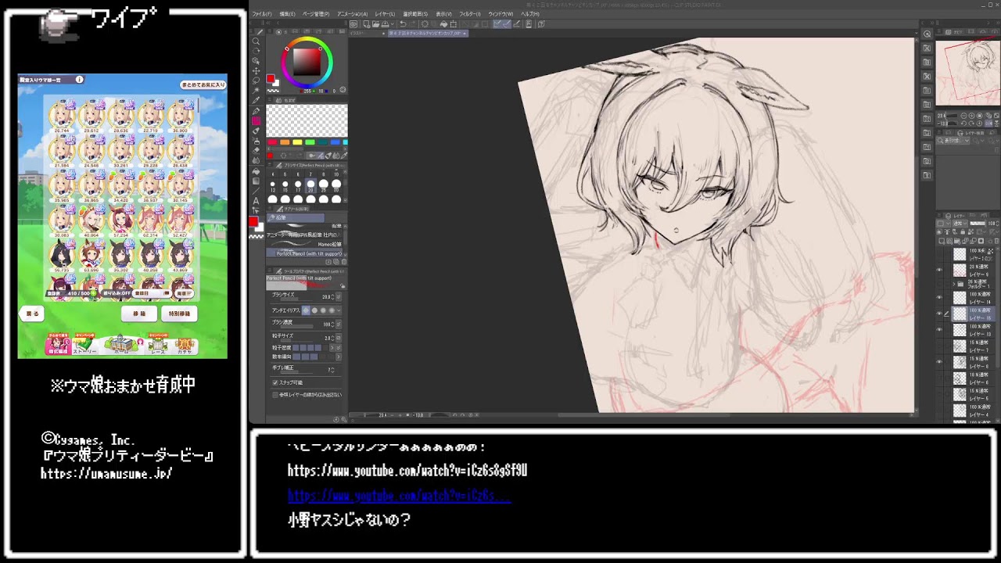Select the Object operation tool
The height and width of the screenshot is (563, 1001).
click(x=256, y=60)
